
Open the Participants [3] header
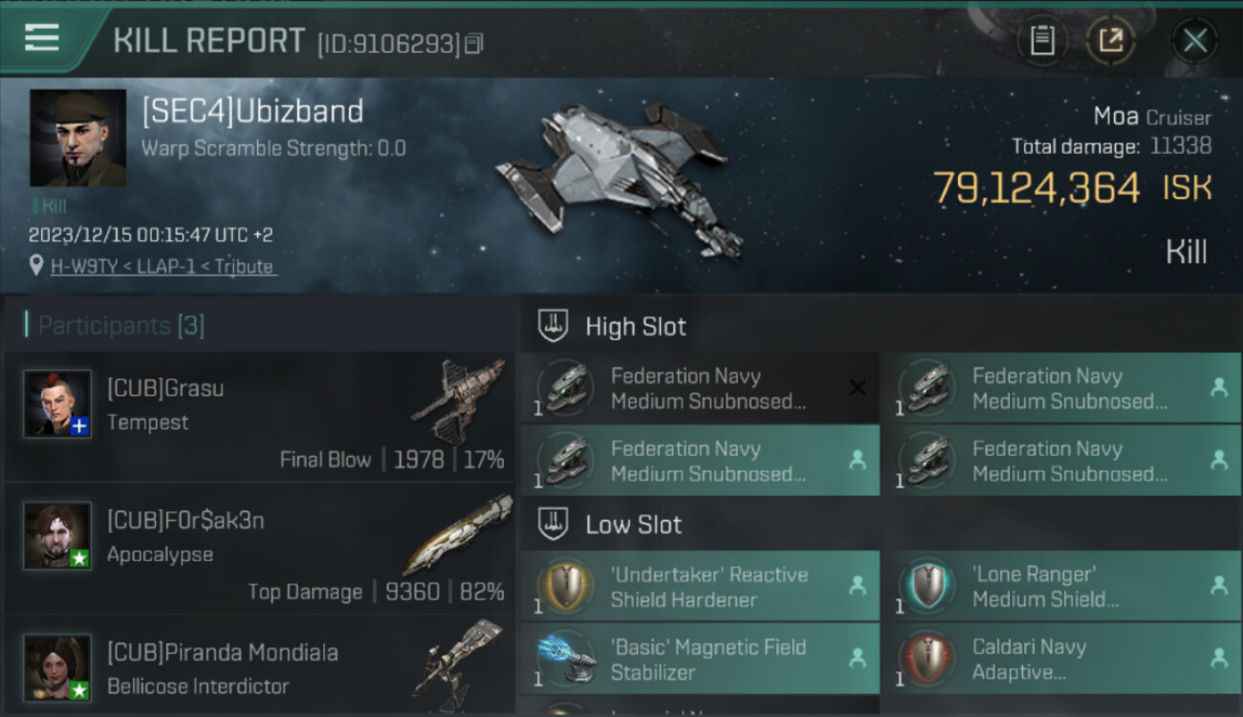pos(115,325)
